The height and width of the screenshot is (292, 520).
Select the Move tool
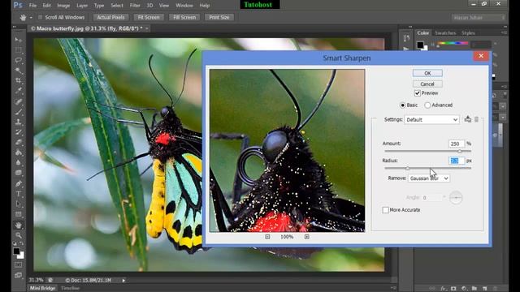pos(18,40)
